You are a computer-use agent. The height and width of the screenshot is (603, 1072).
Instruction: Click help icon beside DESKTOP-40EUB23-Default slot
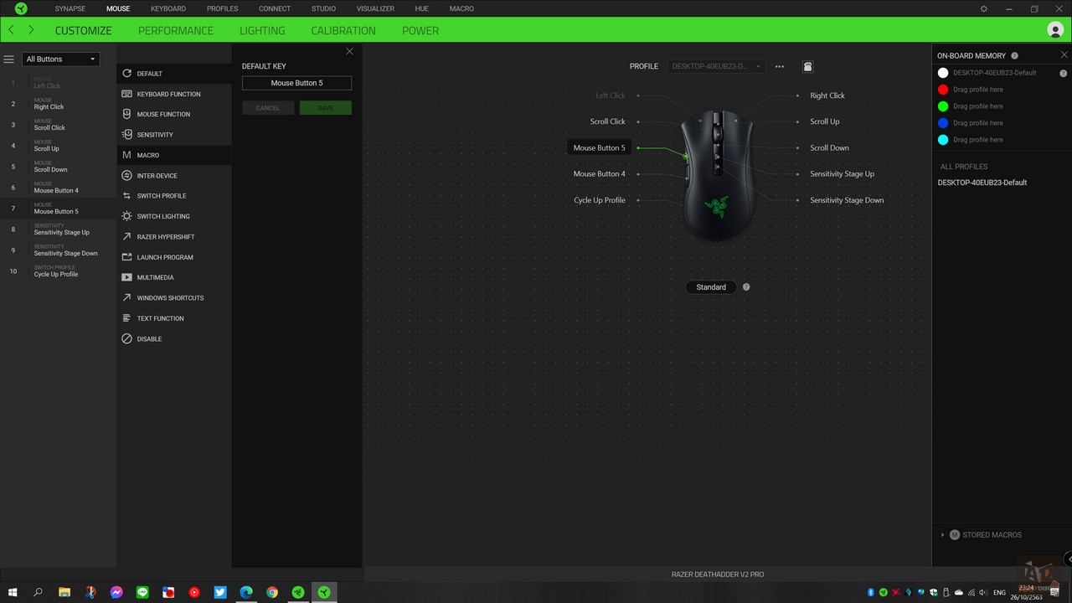1064,73
